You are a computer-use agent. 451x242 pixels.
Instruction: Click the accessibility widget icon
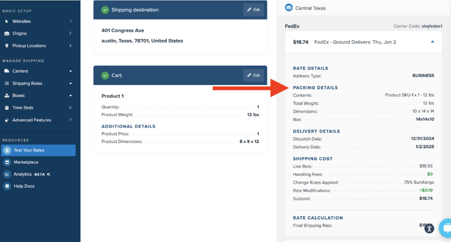pyautogui.click(x=429, y=228)
